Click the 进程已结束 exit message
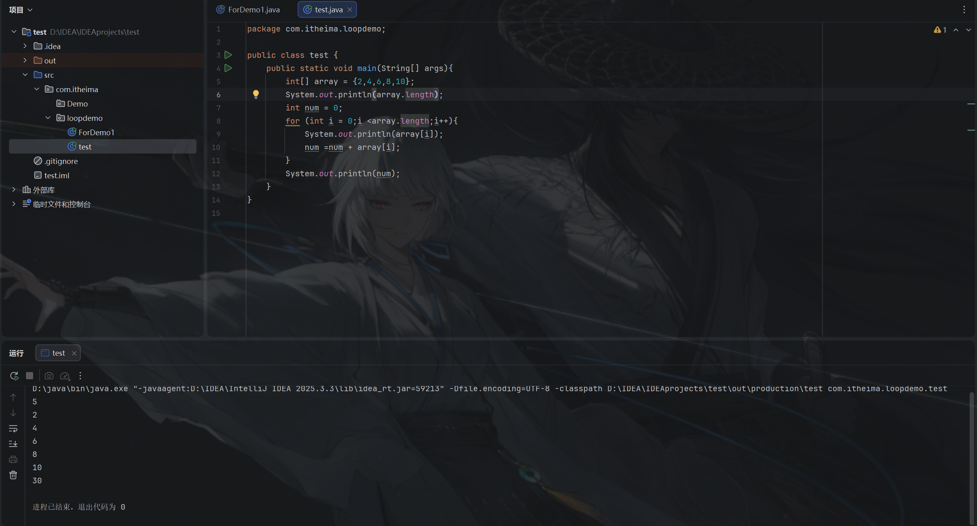 [79, 507]
